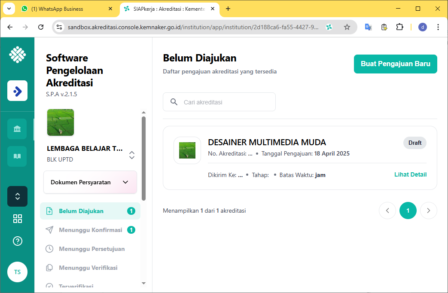Click the TS profile avatar circle

click(x=17, y=272)
